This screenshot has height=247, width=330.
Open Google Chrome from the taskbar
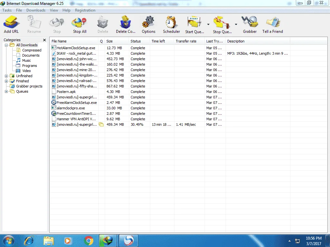89,241
